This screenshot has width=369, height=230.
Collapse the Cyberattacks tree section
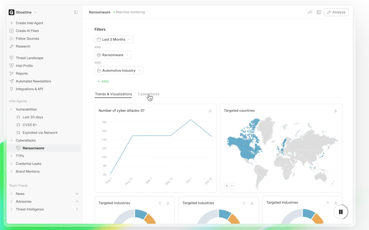[x=11, y=140]
